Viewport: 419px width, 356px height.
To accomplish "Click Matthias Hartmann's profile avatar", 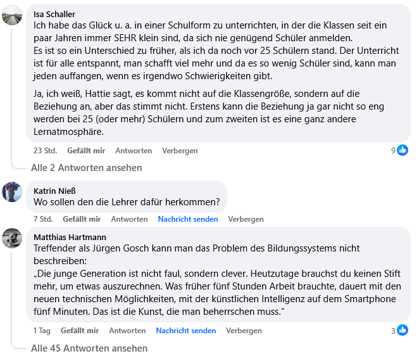I will click(13, 238).
